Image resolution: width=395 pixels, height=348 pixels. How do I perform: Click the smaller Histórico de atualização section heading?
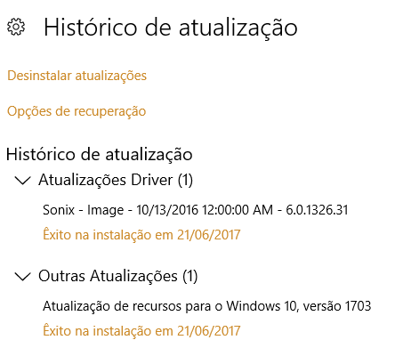[100, 155]
